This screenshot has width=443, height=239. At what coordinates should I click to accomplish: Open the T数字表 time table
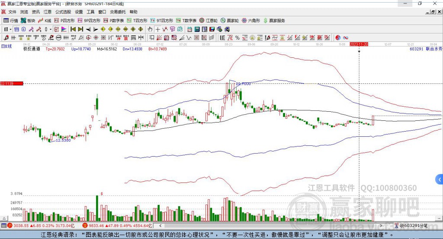pyautogui.click(x=186, y=21)
